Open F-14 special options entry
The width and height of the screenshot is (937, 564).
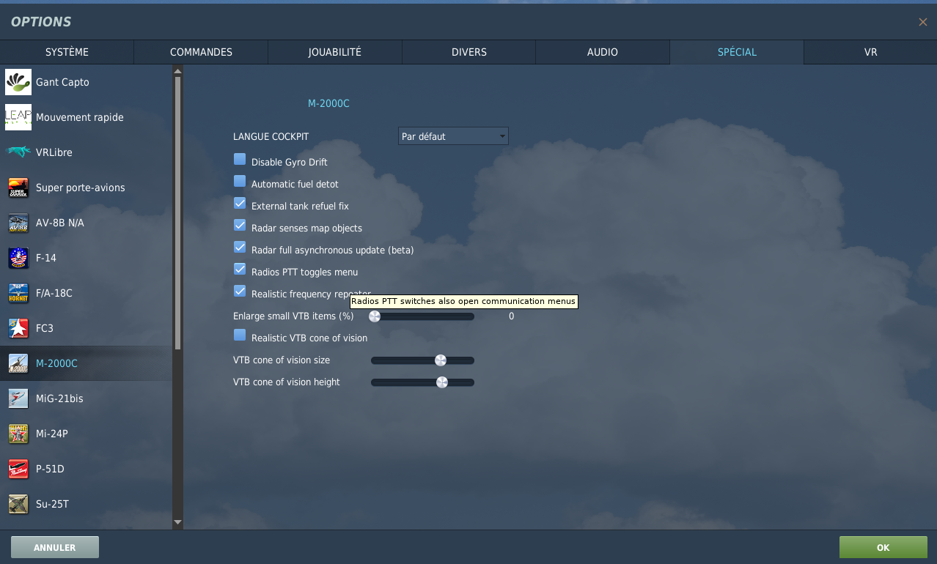[x=87, y=258]
